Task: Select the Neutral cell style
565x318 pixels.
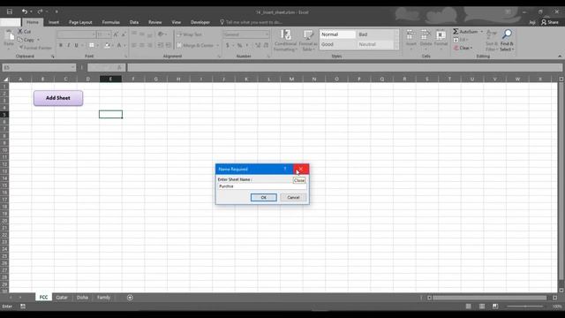Action: [374, 44]
